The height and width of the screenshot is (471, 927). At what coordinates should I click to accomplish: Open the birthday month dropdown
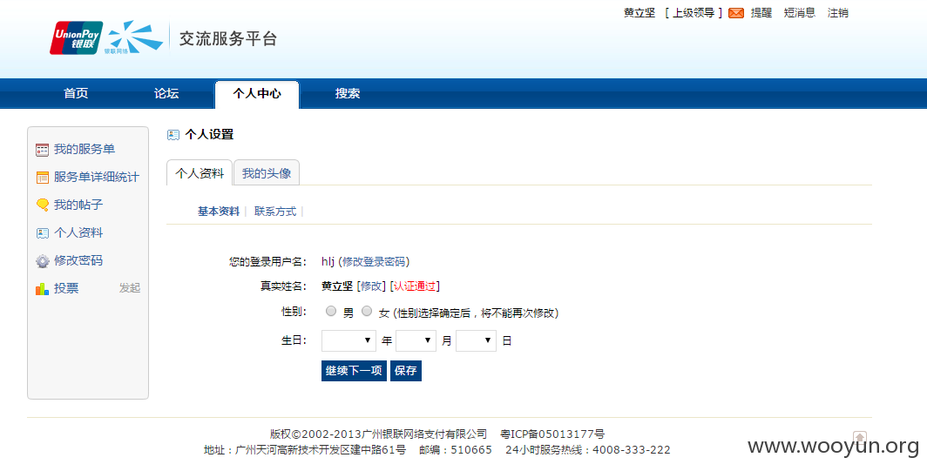(416, 341)
